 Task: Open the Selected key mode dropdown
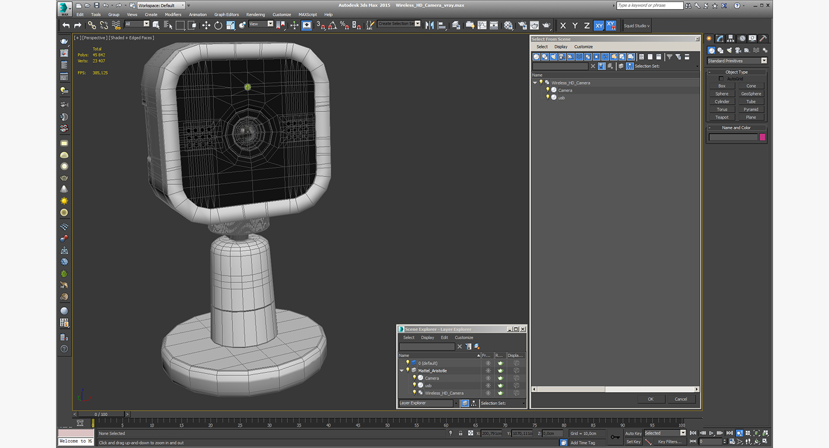[665, 433]
